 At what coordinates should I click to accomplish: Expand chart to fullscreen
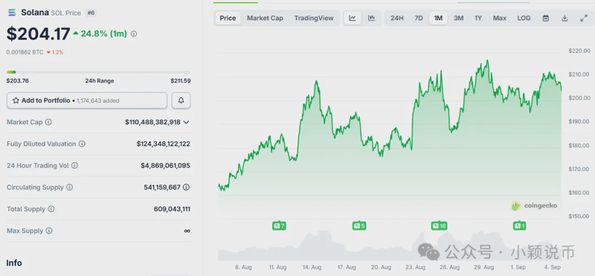pos(584,18)
